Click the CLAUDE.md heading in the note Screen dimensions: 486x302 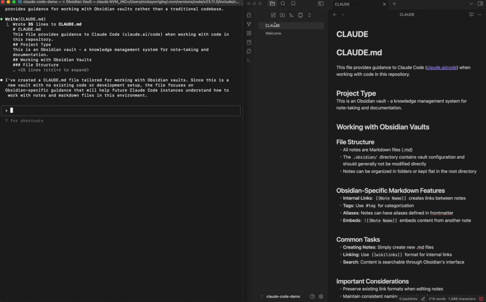[x=359, y=53]
